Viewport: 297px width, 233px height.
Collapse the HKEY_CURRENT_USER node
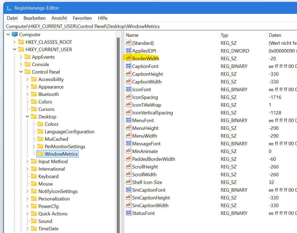pos(15,49)
